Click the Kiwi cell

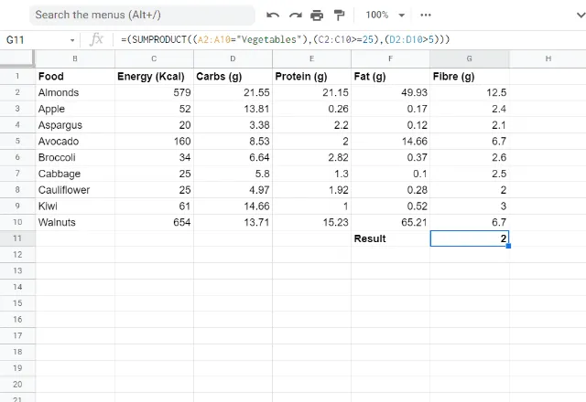click(x=74, y=206)
